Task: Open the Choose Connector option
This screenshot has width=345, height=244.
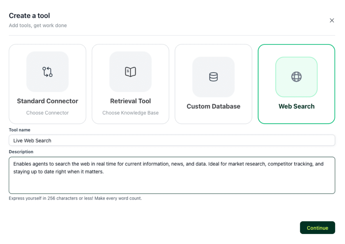Action: pyautogui.click(x=47, y=113)
